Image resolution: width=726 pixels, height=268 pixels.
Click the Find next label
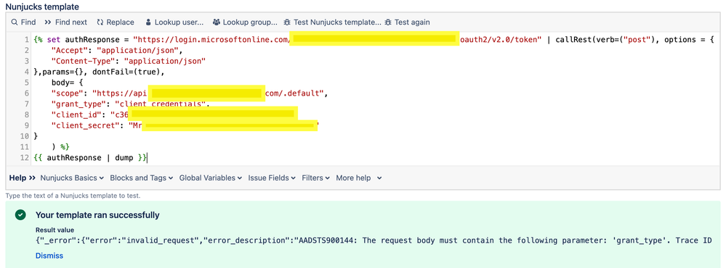tap(70, 22)
